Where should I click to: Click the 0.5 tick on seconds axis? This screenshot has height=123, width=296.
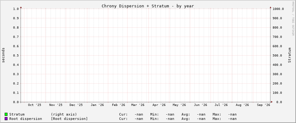(x=16, y=56)
